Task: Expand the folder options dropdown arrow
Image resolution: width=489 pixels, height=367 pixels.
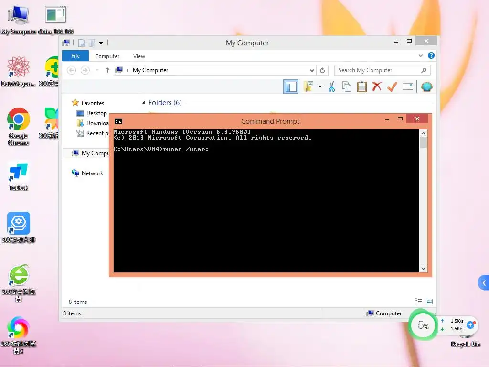Action: (x=320, y=86)
